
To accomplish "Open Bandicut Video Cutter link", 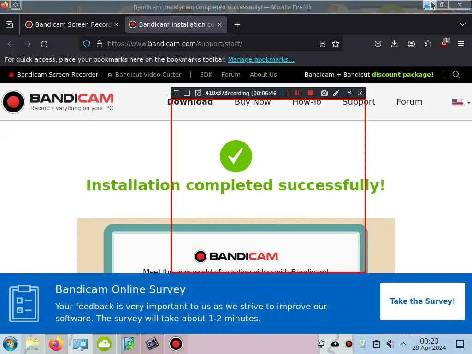I will coord(144,75).
